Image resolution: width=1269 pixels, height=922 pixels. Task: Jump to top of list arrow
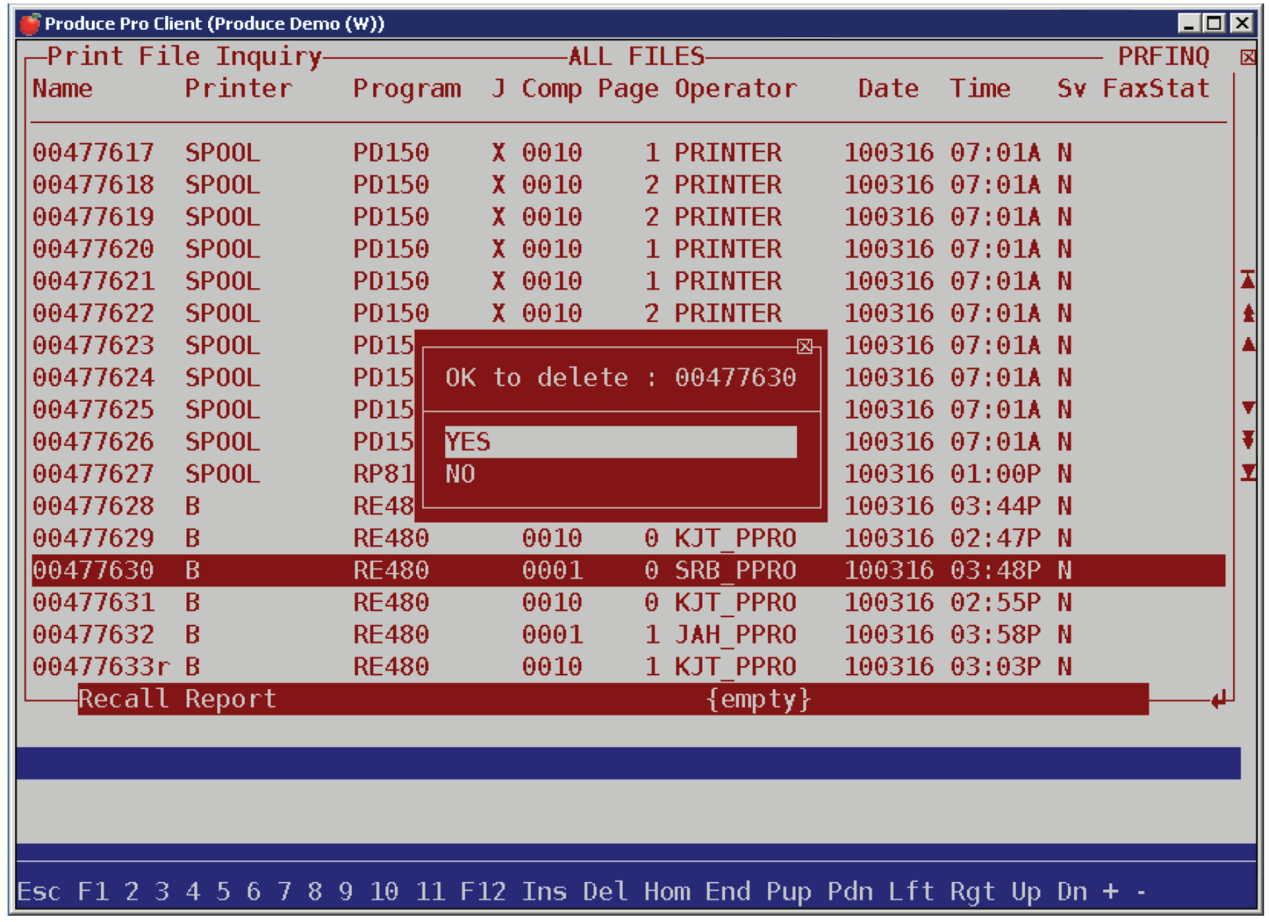[x=1248, y=280]
